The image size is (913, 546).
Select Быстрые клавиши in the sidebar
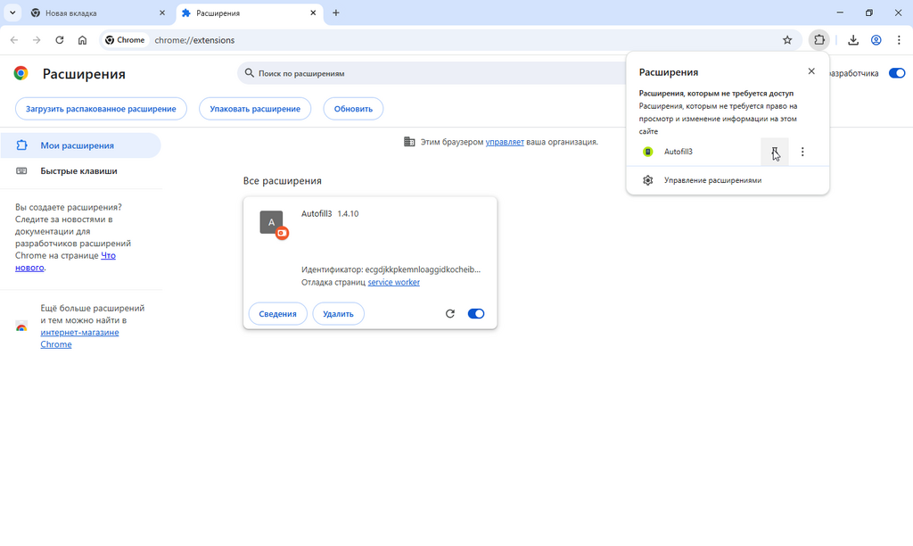pyautogui.click(x=78, y=171)
